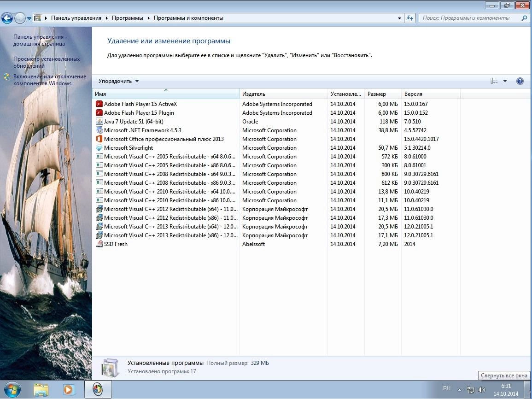Click the Microsoft .NET Framework 4.5.3 icon
The width and height of the screenshot is (532, 399).
pyautogui.click(x=99, y=130)
